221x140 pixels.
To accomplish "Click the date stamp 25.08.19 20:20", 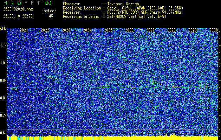I will 18,16.
